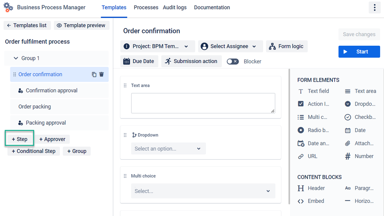Click the Save changes button
Viewport: 384px width, 216px height.
point(359,35)
